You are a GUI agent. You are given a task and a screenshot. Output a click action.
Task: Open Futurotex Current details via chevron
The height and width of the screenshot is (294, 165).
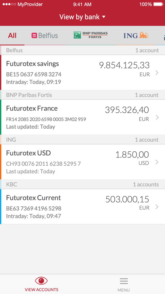(157, 207)
